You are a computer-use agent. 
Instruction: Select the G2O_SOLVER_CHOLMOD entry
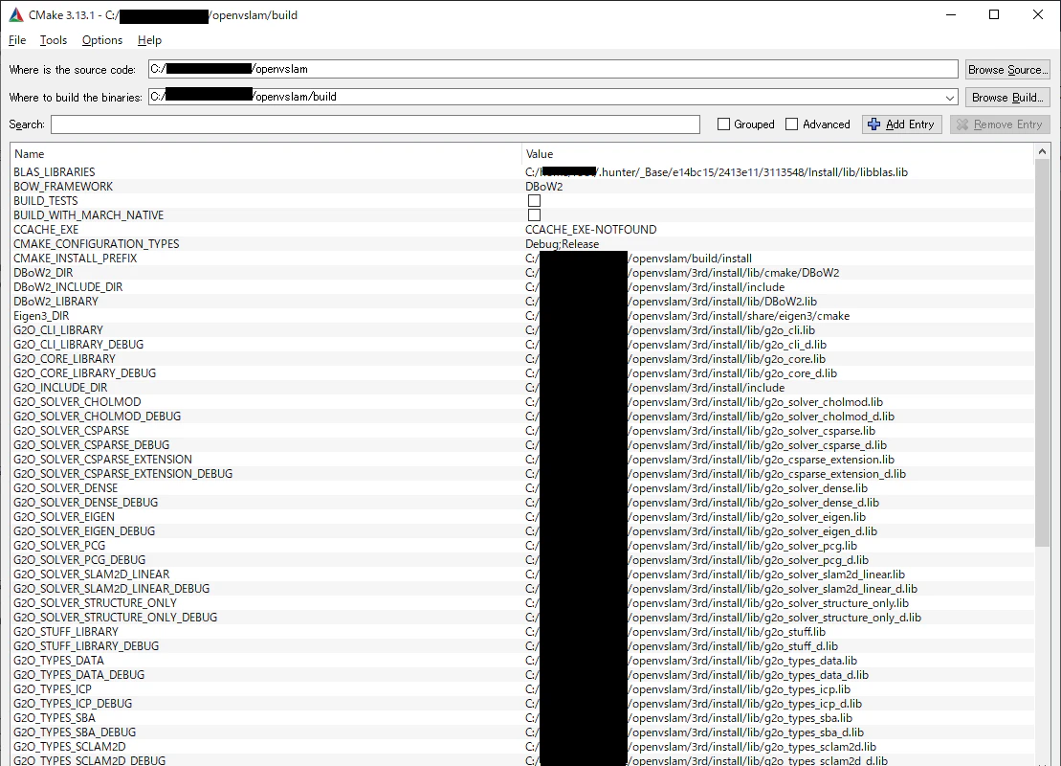(x=77, y=402)
